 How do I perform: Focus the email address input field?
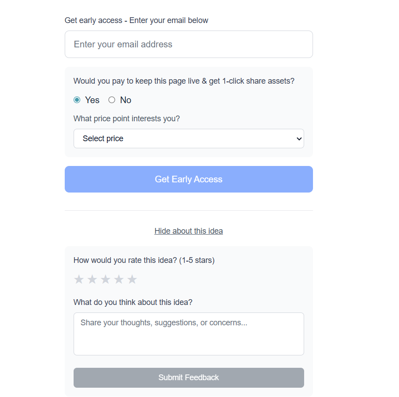[x=188, y=44]
